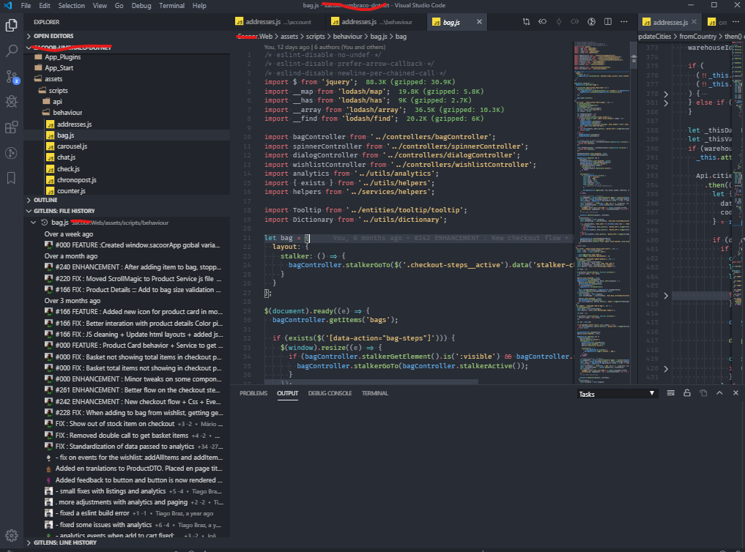The height and width of the screenshot is (552, 745).
Task: Open the Tasks output channel dropdown
Action: point(616,393)
